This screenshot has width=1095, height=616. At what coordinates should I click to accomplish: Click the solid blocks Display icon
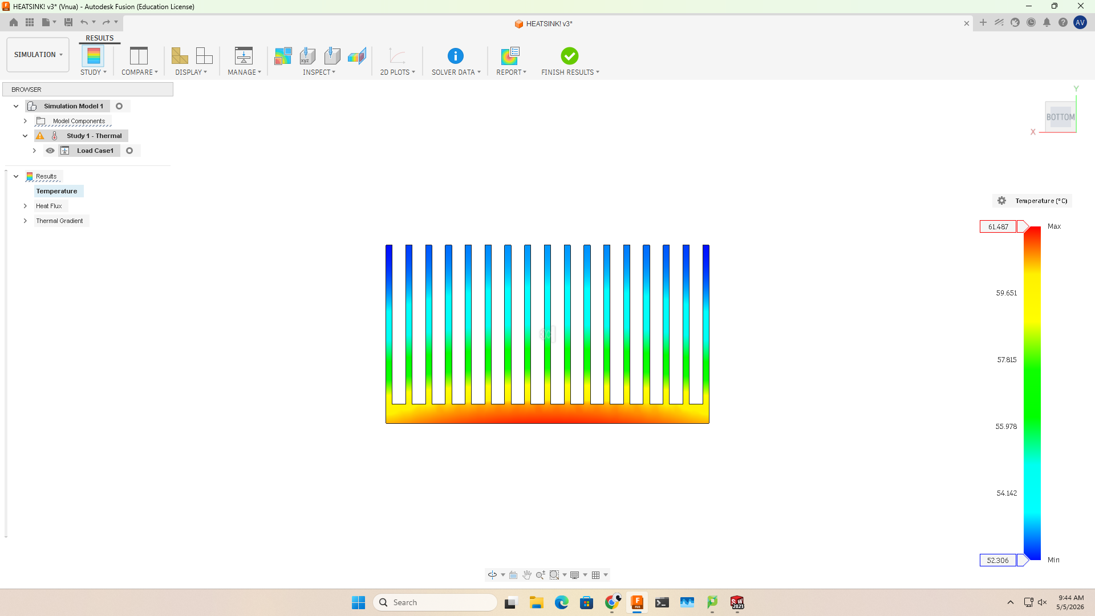pyautogui.click(x=180, y=56)
